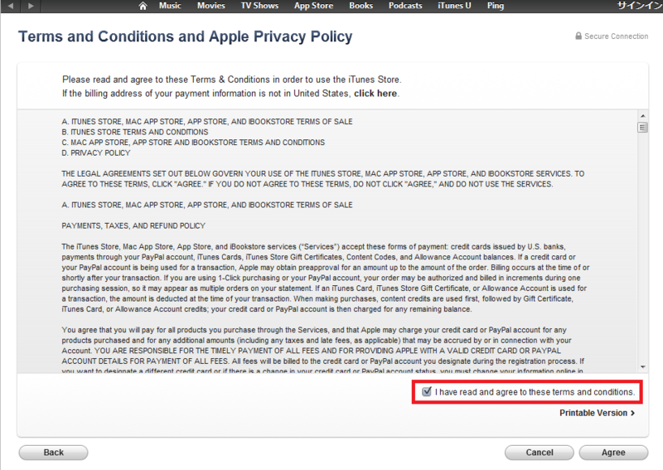This screenshot has height=470, width=663.
Task: Click the Back button
Action: pyautogui.click(x=53, y=453)
